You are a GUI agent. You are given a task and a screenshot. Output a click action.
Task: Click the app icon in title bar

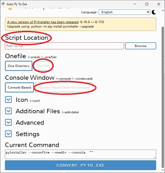pyautogui.click(x=4, y=4)
